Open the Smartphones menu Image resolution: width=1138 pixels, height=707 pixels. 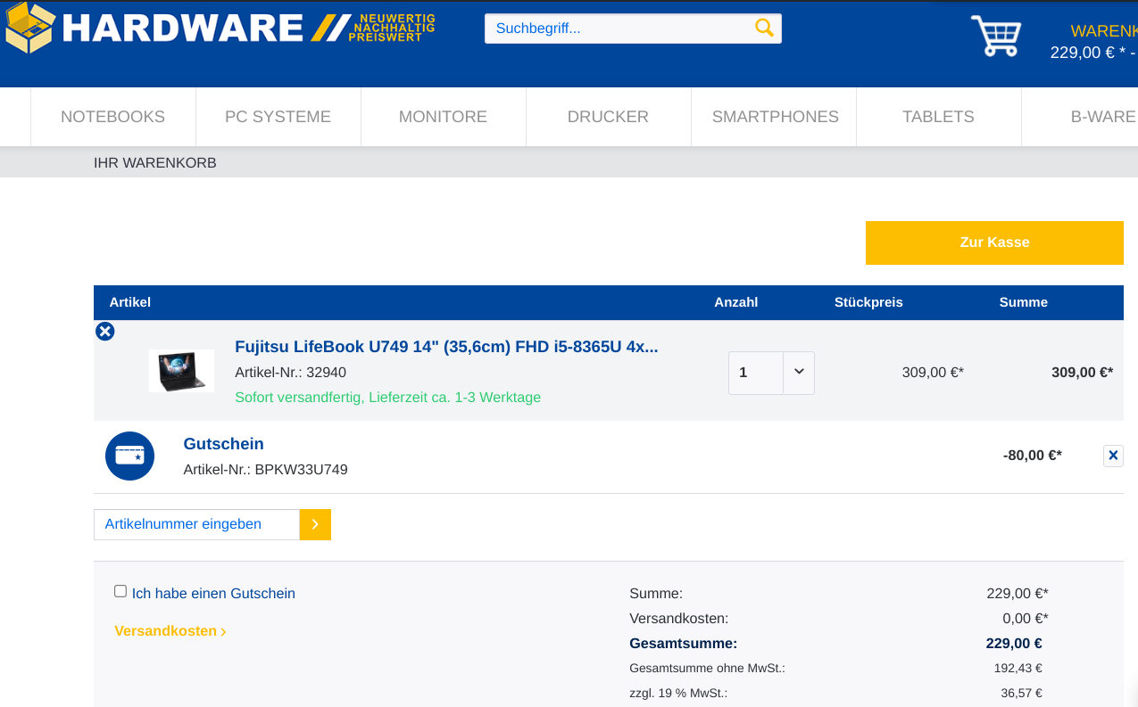click(x=775, y=117)
